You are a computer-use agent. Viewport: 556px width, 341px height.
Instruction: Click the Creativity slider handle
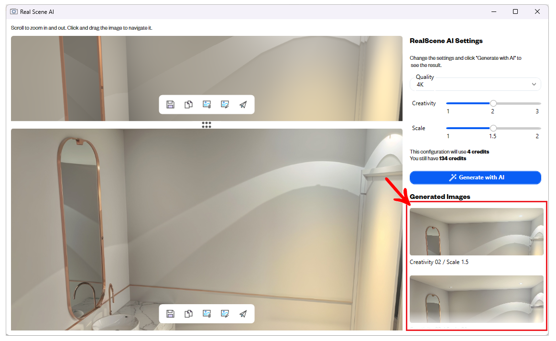pyautogui.click(x=493, y=103)
